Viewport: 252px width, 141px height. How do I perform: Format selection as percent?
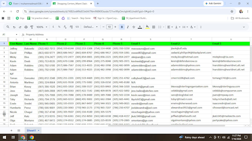pos(59,27)
